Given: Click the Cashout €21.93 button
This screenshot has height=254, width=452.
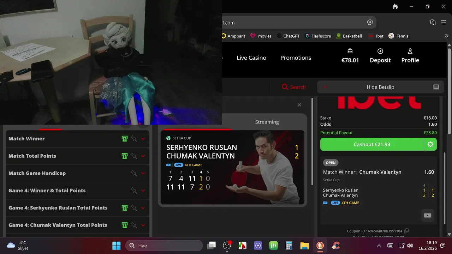Looking at the screenshot, I should pos(372,144).
